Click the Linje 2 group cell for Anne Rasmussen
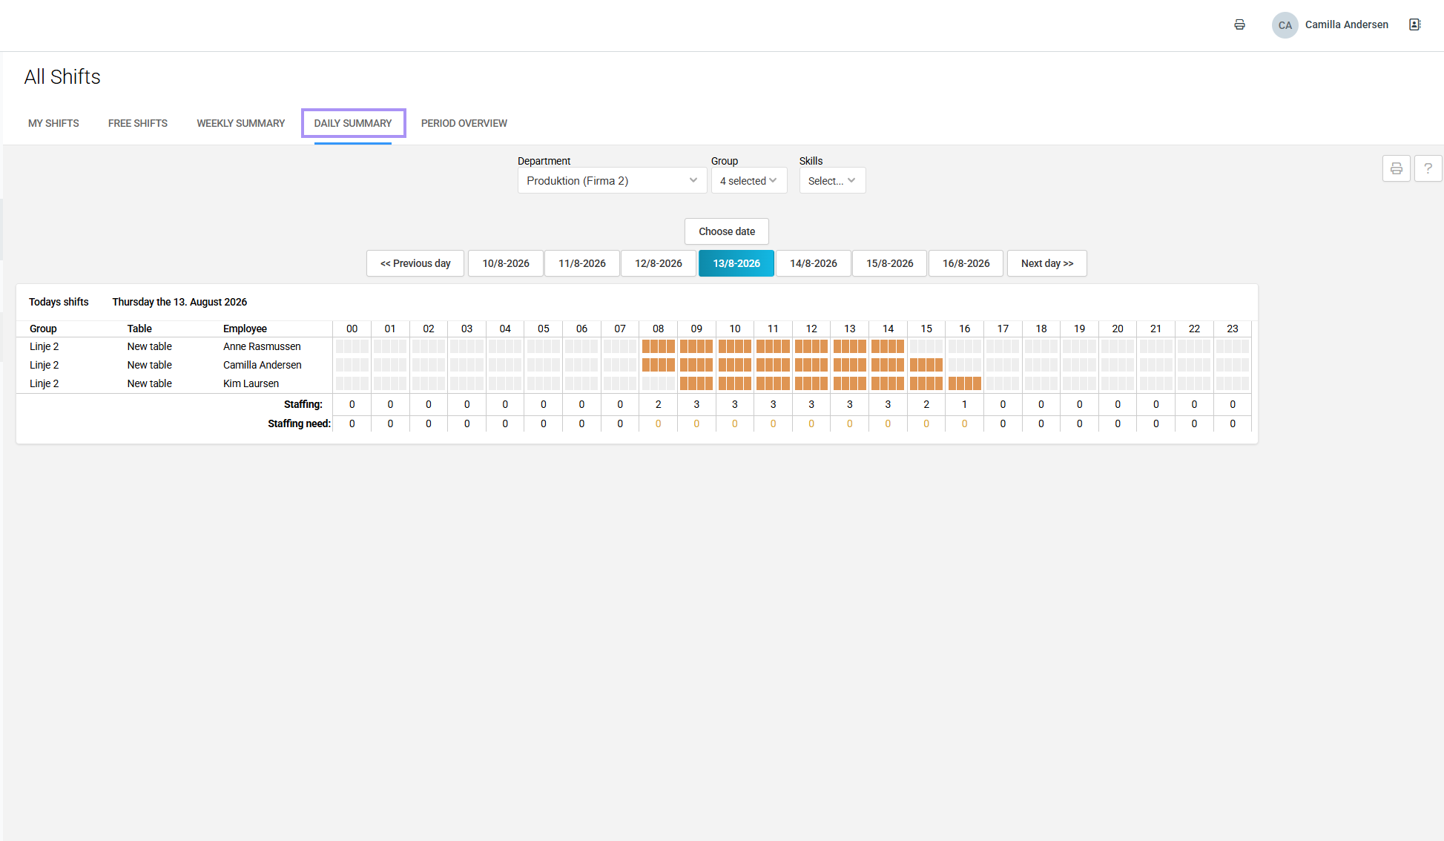 [x=44, y=346]
